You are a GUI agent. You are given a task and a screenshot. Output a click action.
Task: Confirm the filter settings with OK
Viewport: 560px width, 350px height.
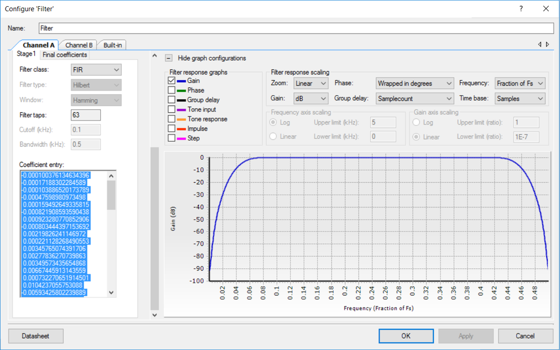tap(405, 335)
